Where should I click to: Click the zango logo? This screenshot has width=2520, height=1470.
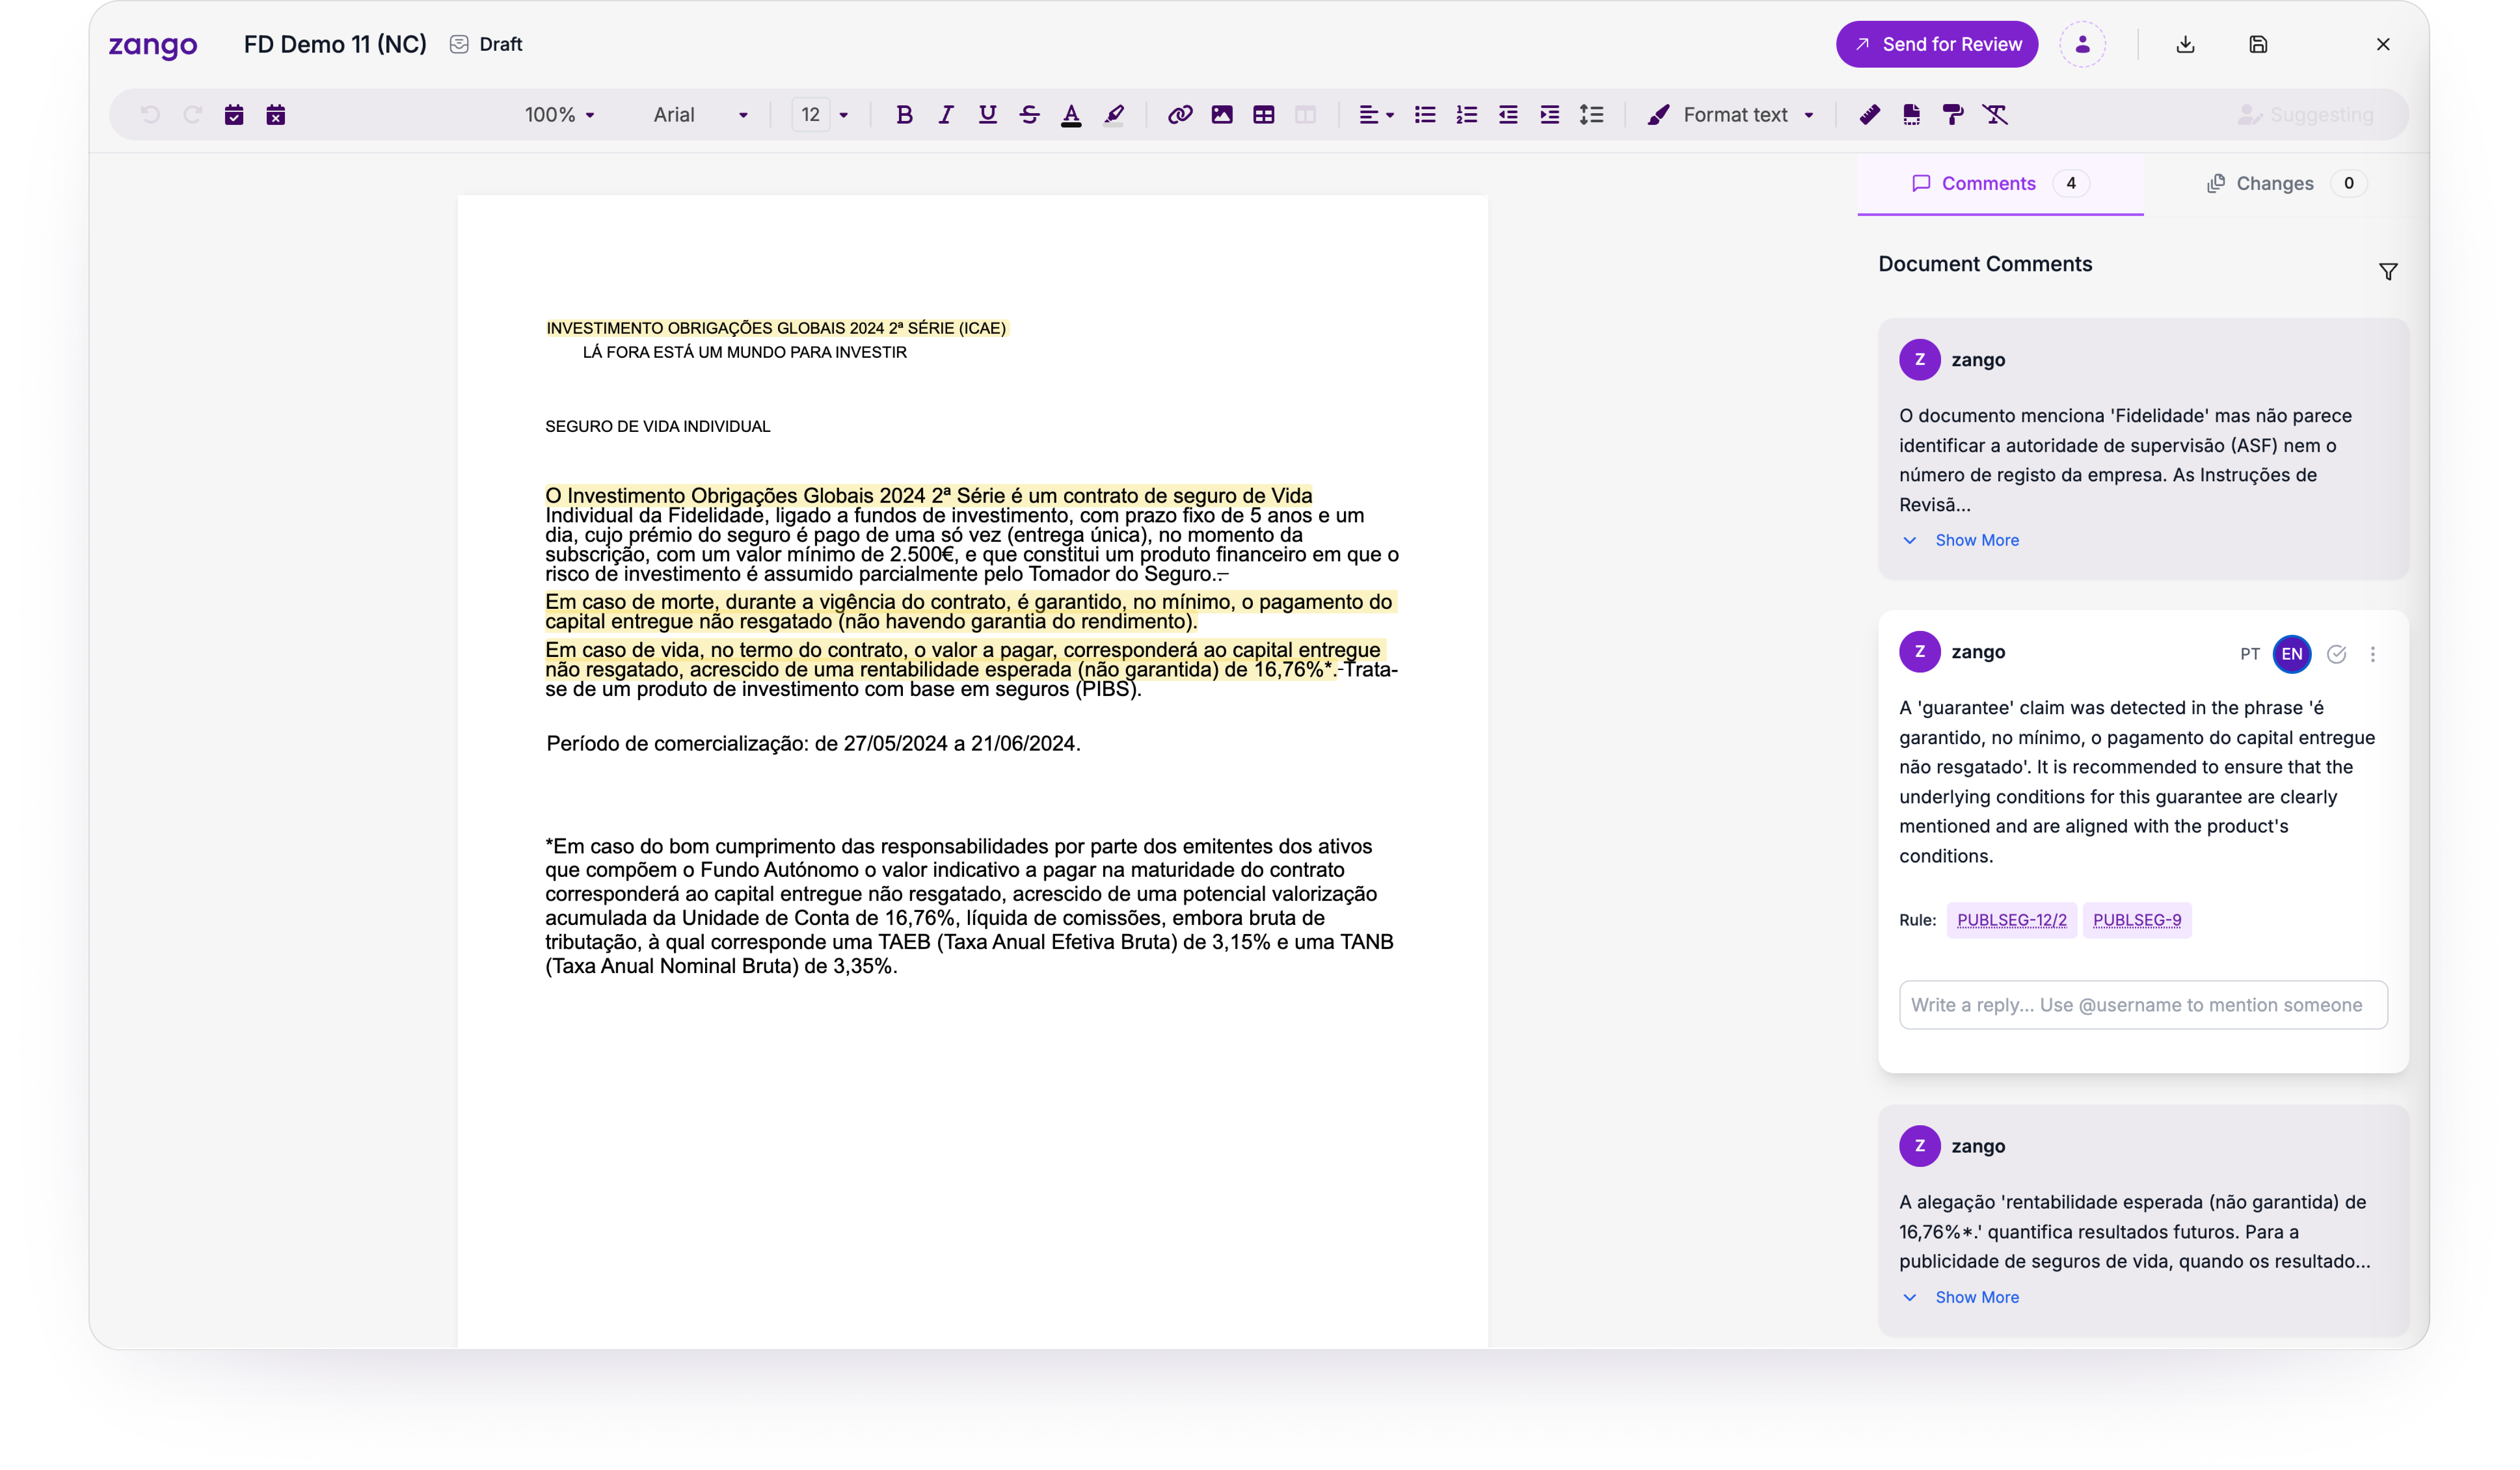point(153,45)
